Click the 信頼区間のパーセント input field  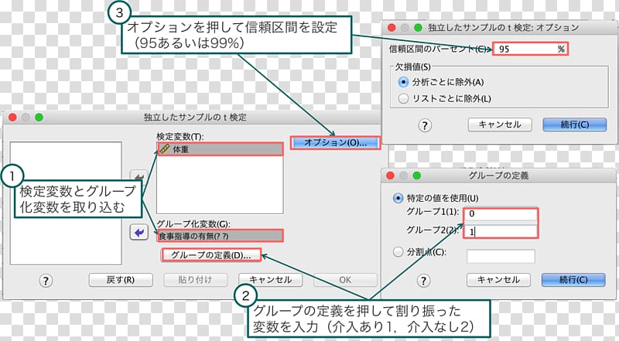pyautogui.click(x=530, y=48)
